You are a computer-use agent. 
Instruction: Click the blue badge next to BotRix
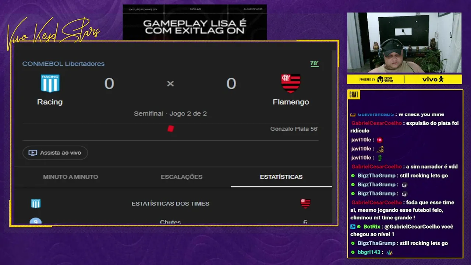tap(353, 227)
